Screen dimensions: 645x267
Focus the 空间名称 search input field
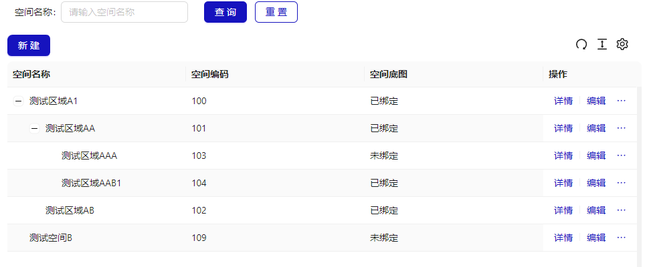(x=124, y=12)
